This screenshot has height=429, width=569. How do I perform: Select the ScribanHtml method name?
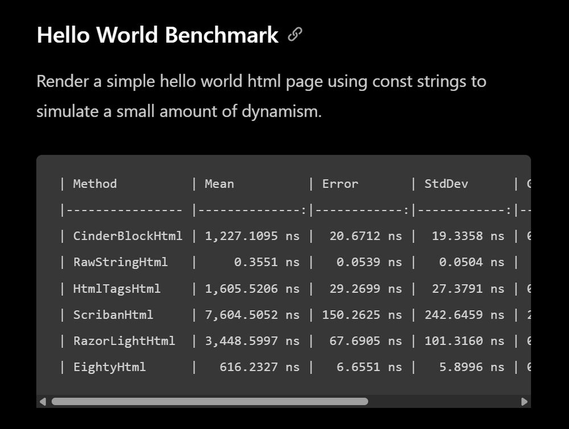click(113, 315)
